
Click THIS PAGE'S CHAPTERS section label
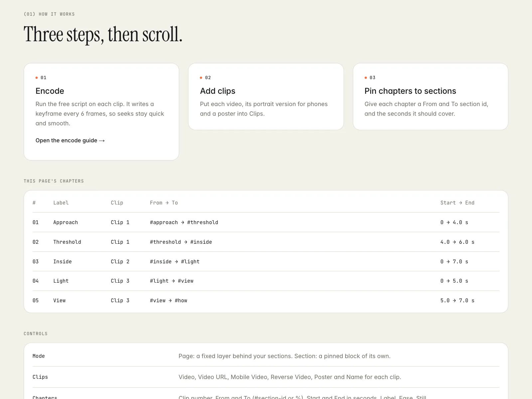coord(54,181)
